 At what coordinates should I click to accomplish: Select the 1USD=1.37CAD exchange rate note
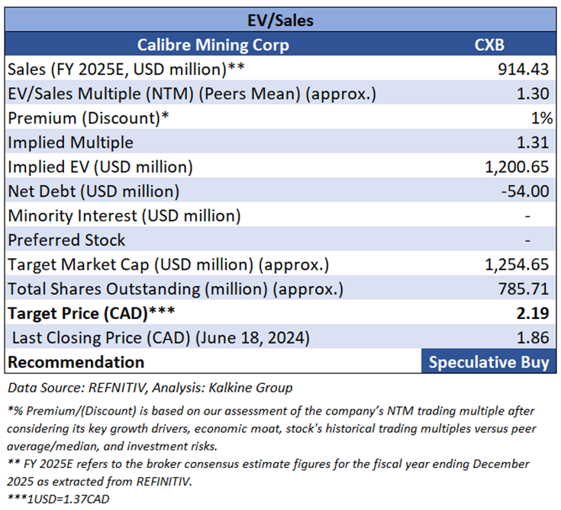tap(63, 499)
